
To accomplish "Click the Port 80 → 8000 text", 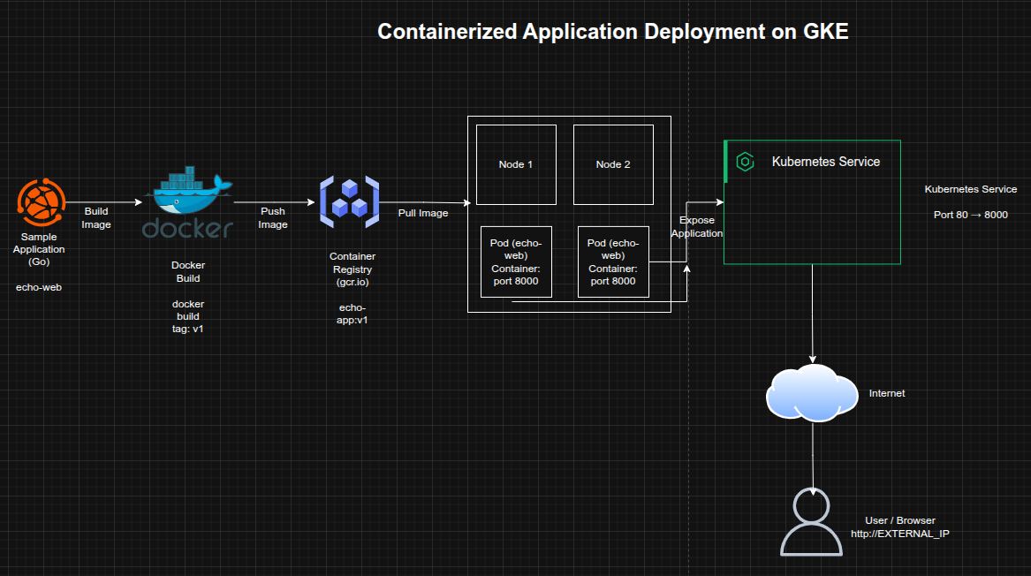I will point(970,215).
